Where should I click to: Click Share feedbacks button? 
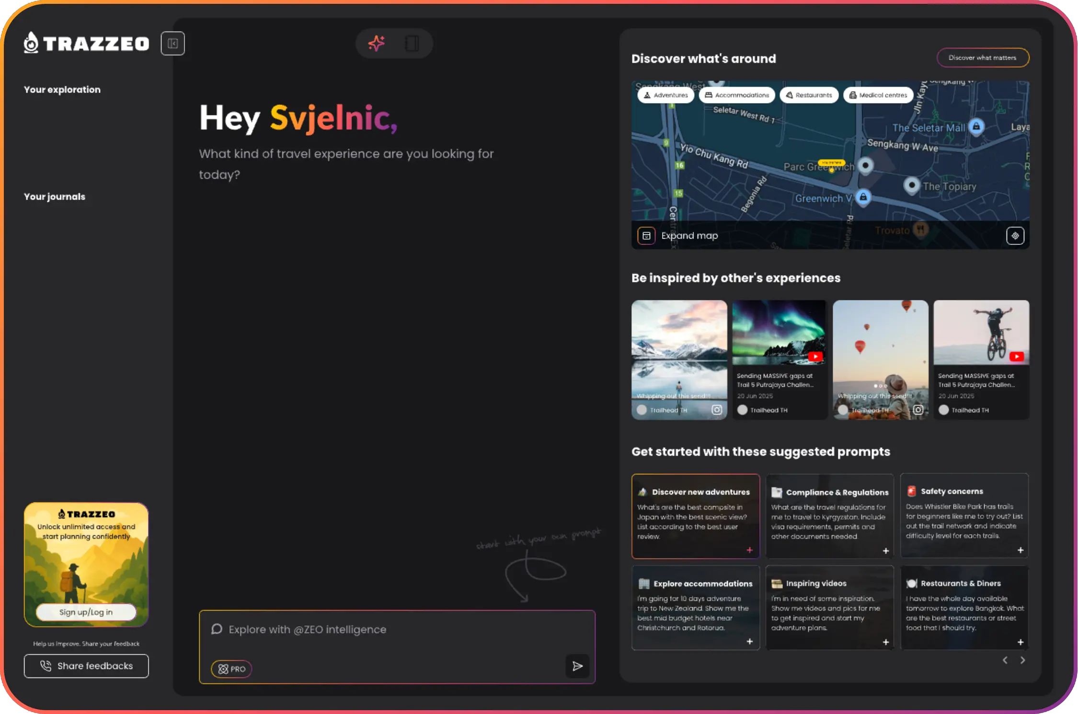coord(86,666)
